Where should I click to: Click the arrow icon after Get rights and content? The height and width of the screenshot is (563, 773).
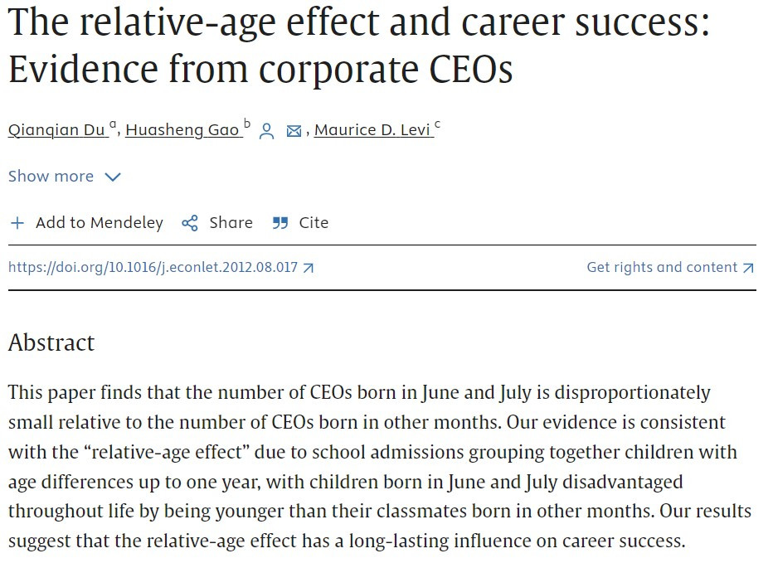[x=748, y=268]
